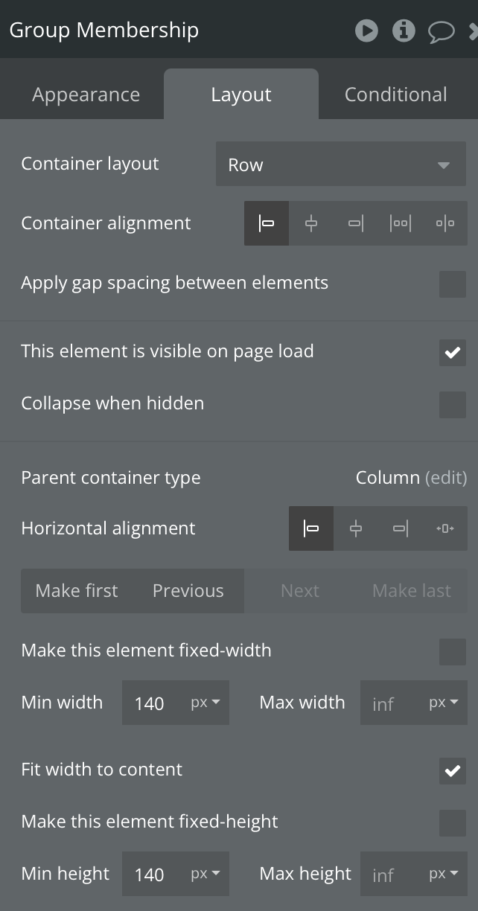
Task: Set horizontal alignment to stretch
Action: pyautogui.click(x=445, y=528)
